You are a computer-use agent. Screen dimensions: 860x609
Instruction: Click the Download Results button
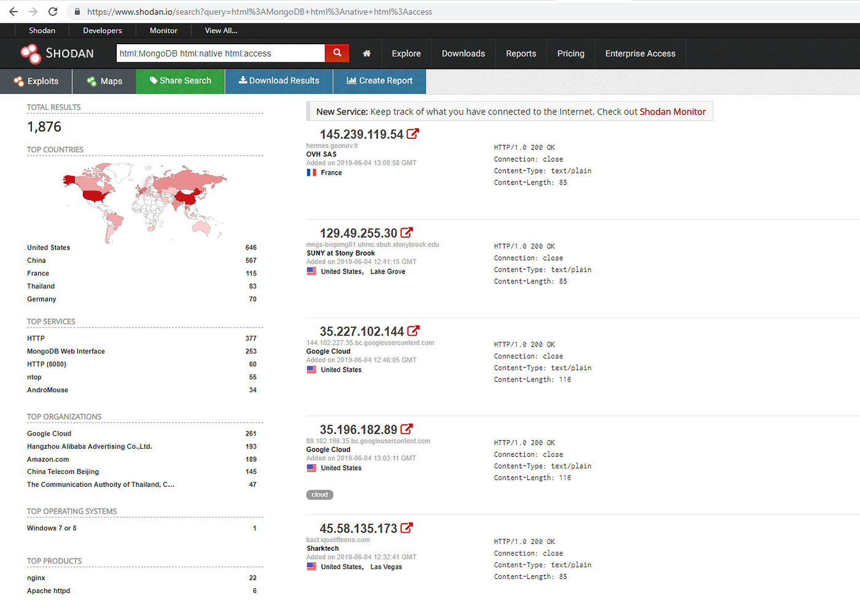pyautogui.click(x=279, y=81)
